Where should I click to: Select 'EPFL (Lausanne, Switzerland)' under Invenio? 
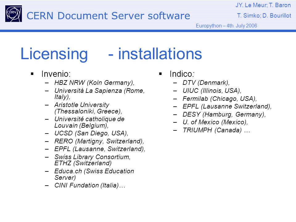click(100, 149)
